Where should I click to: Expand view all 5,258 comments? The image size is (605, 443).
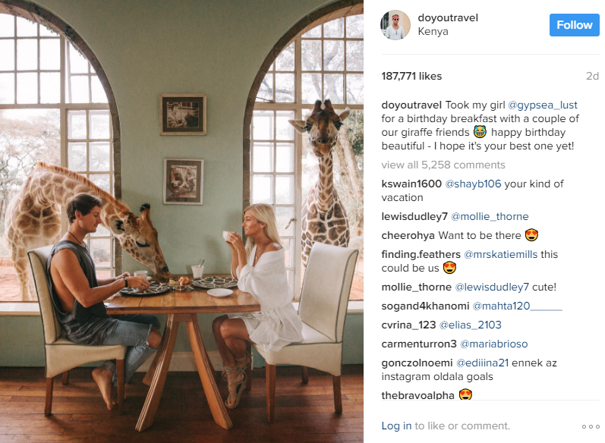(x=443, y=165)
